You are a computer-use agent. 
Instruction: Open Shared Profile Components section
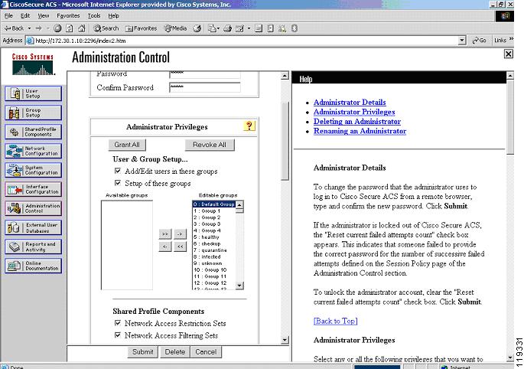click(x=34, y=132)
